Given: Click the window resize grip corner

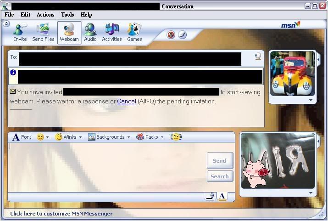Looking at the screenshot, I should (321, 214).
